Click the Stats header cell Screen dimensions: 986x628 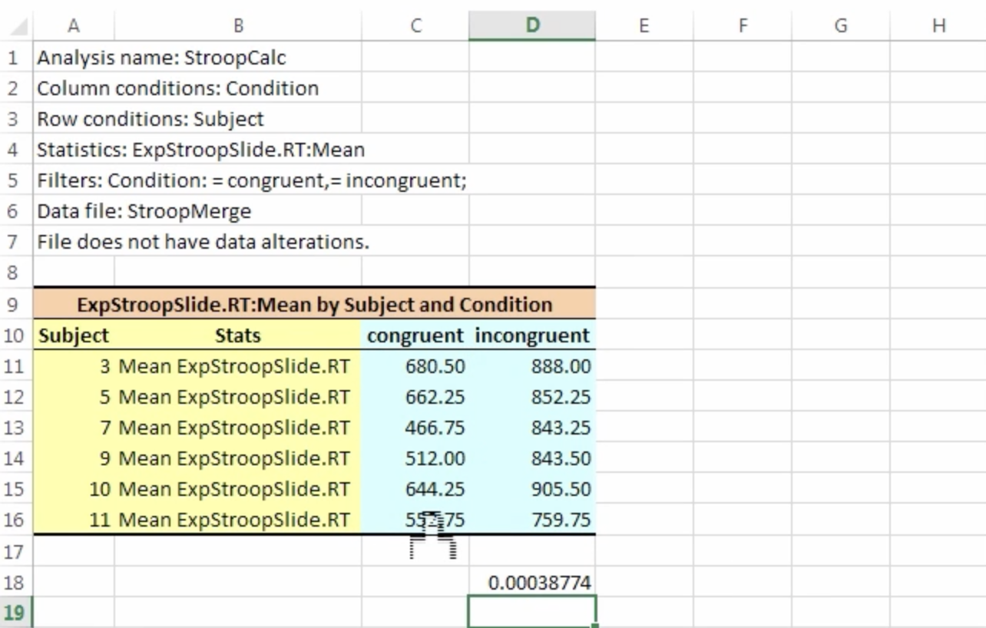[x=238, y=335]
